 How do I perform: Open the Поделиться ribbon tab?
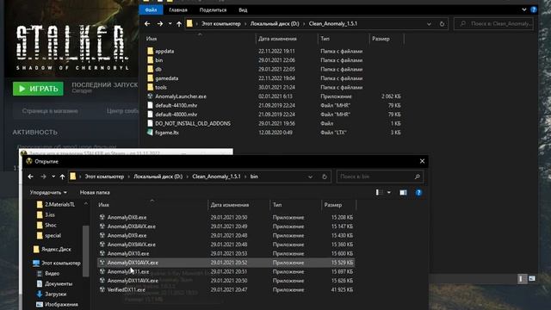coord(213,9)
